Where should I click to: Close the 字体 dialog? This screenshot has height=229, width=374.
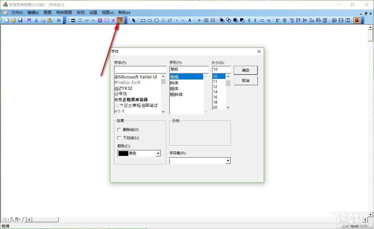point(259,51)
